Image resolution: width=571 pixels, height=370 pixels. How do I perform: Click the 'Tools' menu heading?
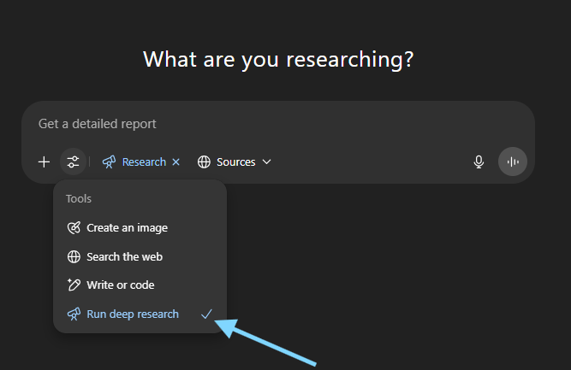click(79, 199)
